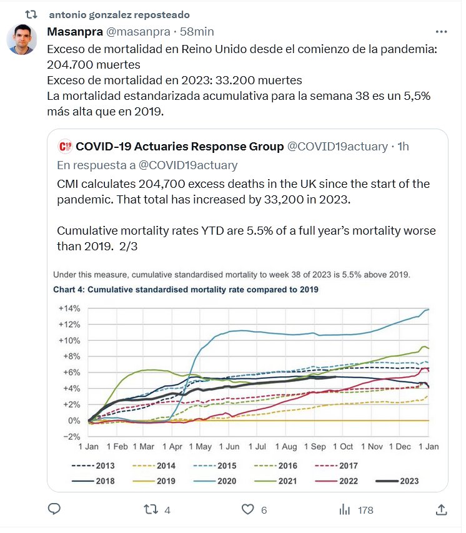Open the 58min timestamp link

[x=197, y=31]
